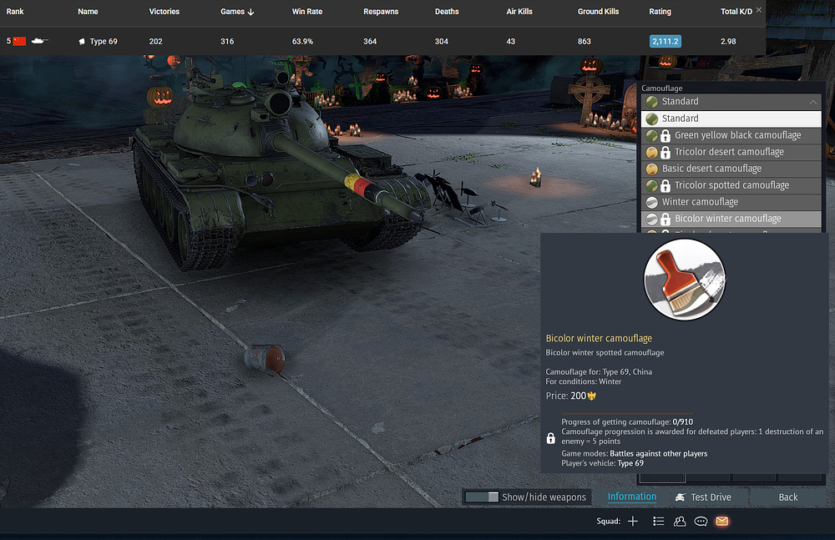Click the white tank icon beside the China flag
The height and width of the screenshot is (540, 835).
pos(39,40)
